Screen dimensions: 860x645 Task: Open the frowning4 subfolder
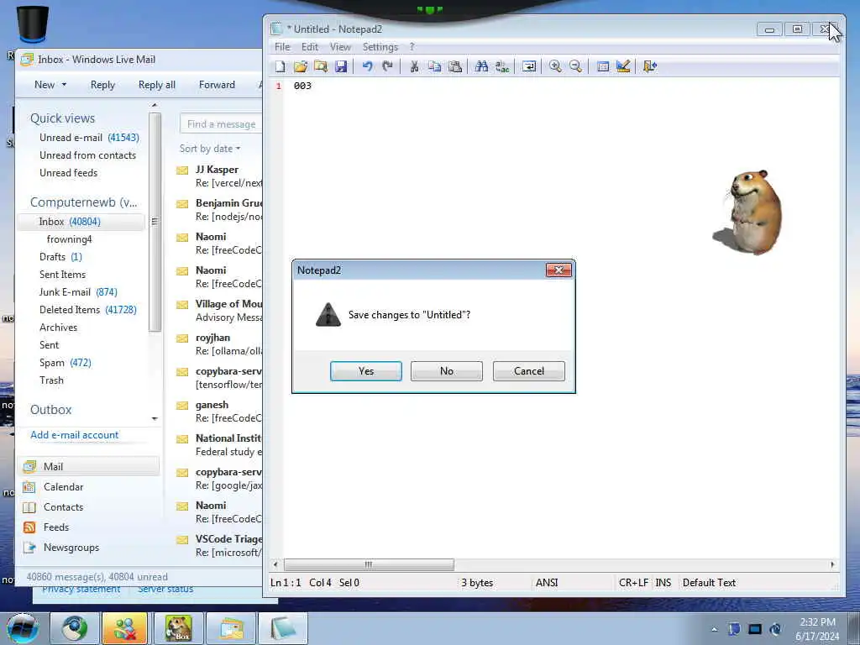[69, 239]
